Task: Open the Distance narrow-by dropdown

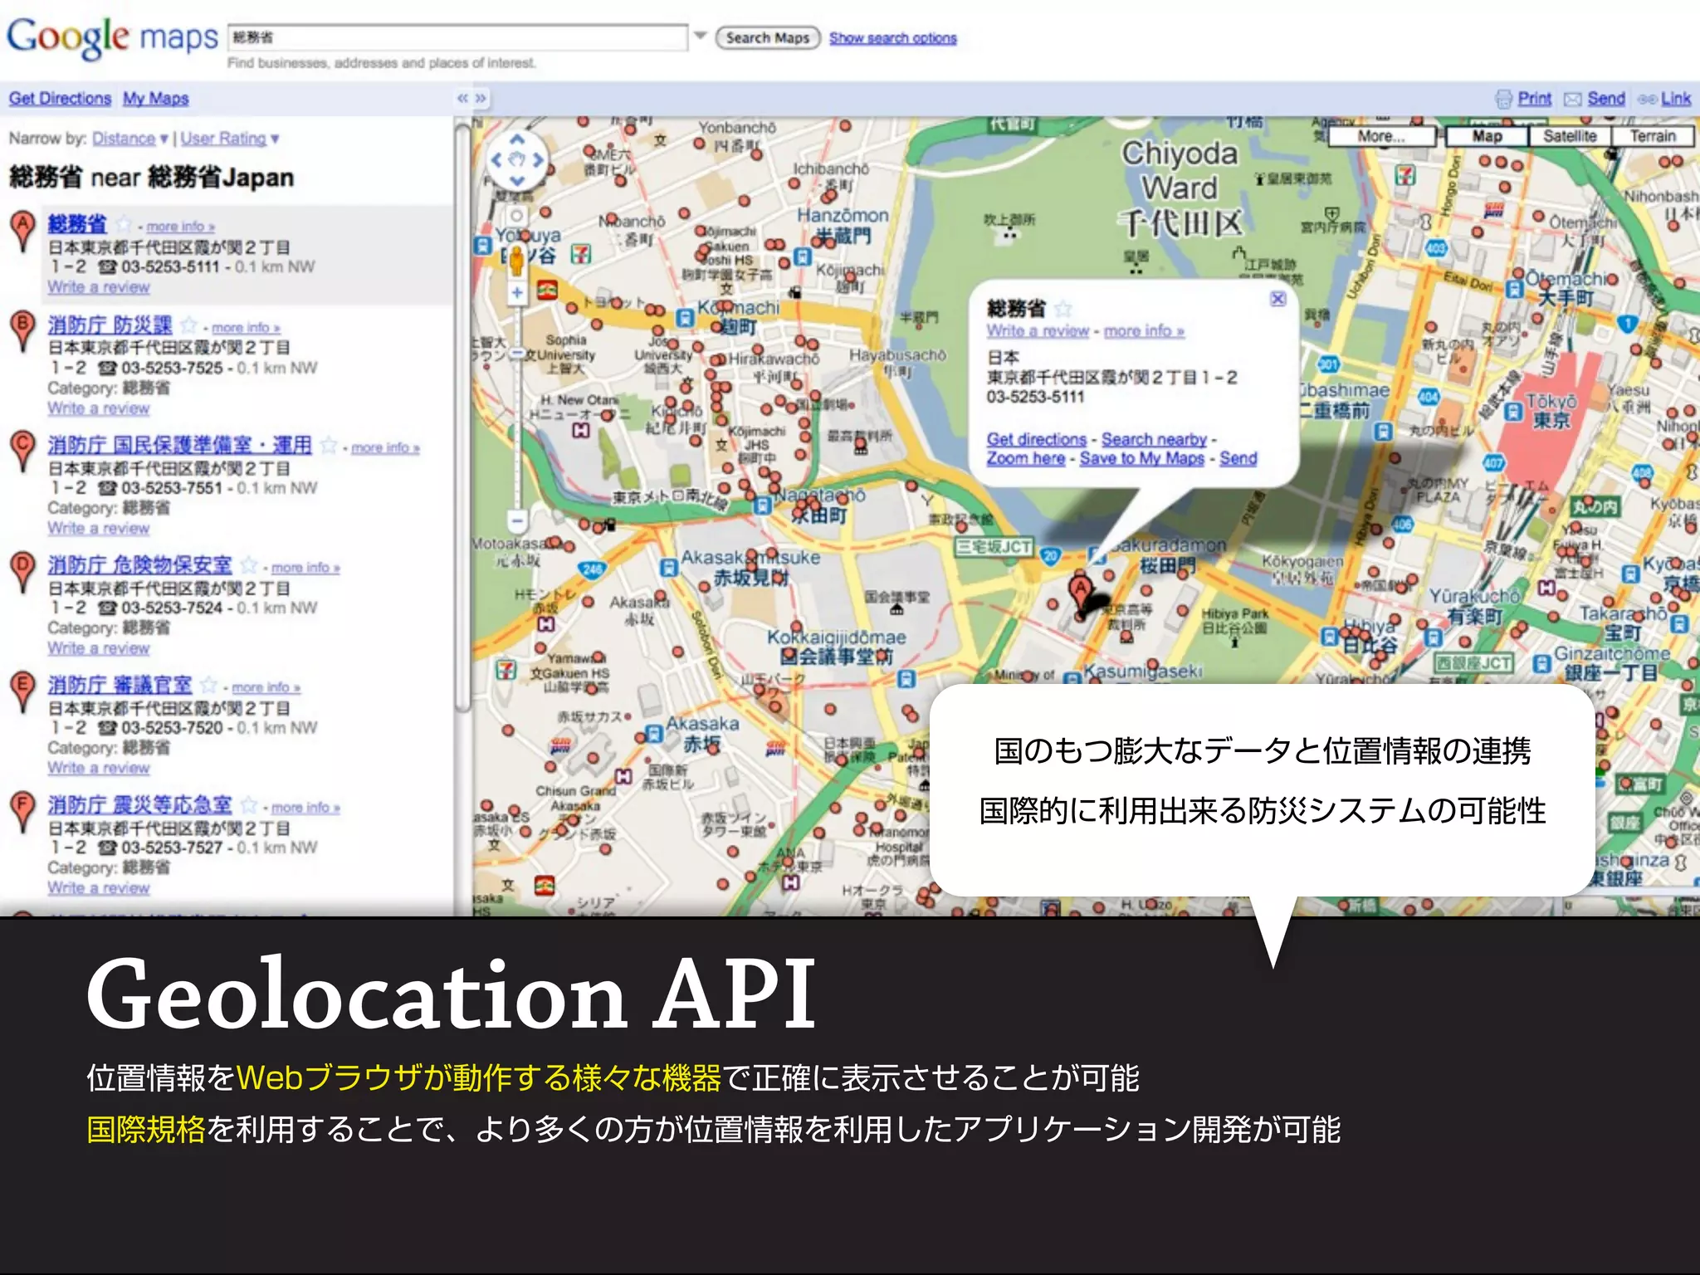Action: (130, 139)
